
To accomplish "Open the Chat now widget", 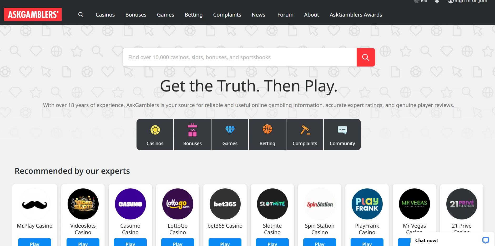I will pyautogui.click(x=452, y=240).
